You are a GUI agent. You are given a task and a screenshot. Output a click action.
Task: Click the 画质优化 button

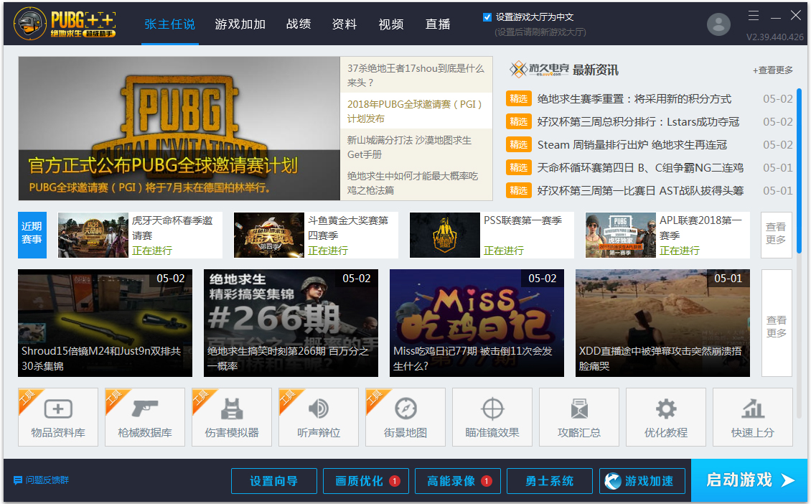(x=366, y=481)
